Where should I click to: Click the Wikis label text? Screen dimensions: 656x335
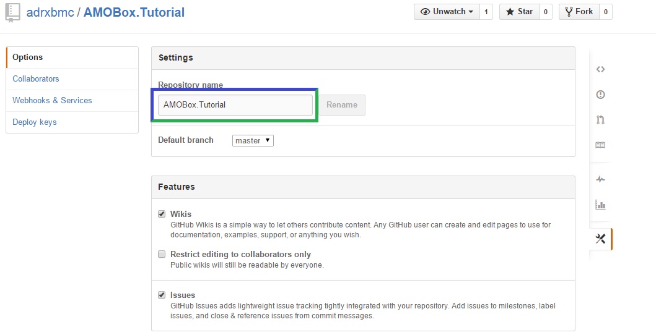point(181,214)
